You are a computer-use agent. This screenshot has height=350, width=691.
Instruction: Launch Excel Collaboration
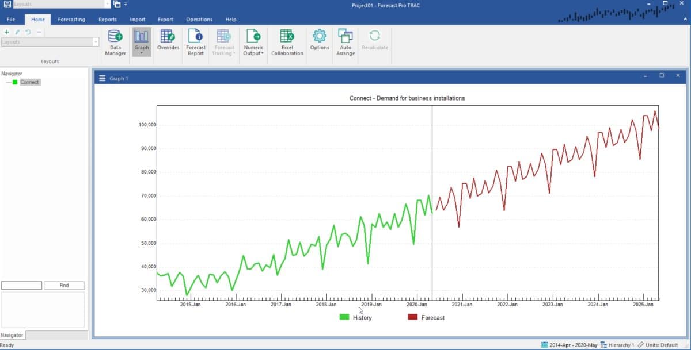pos(287,44)
